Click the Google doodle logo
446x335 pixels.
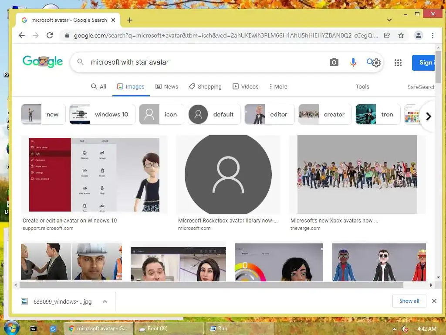pyautogui.click(x=43, y=61)
